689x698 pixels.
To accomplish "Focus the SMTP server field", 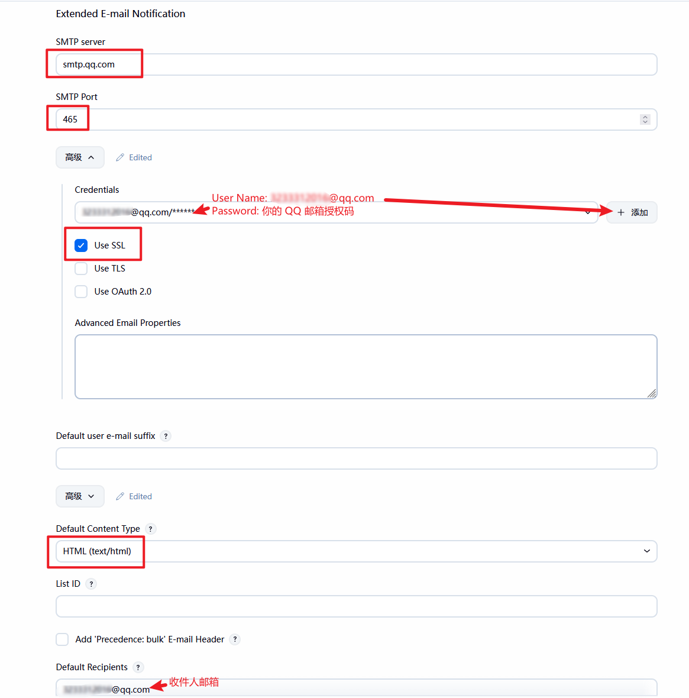I will [357, 64].
